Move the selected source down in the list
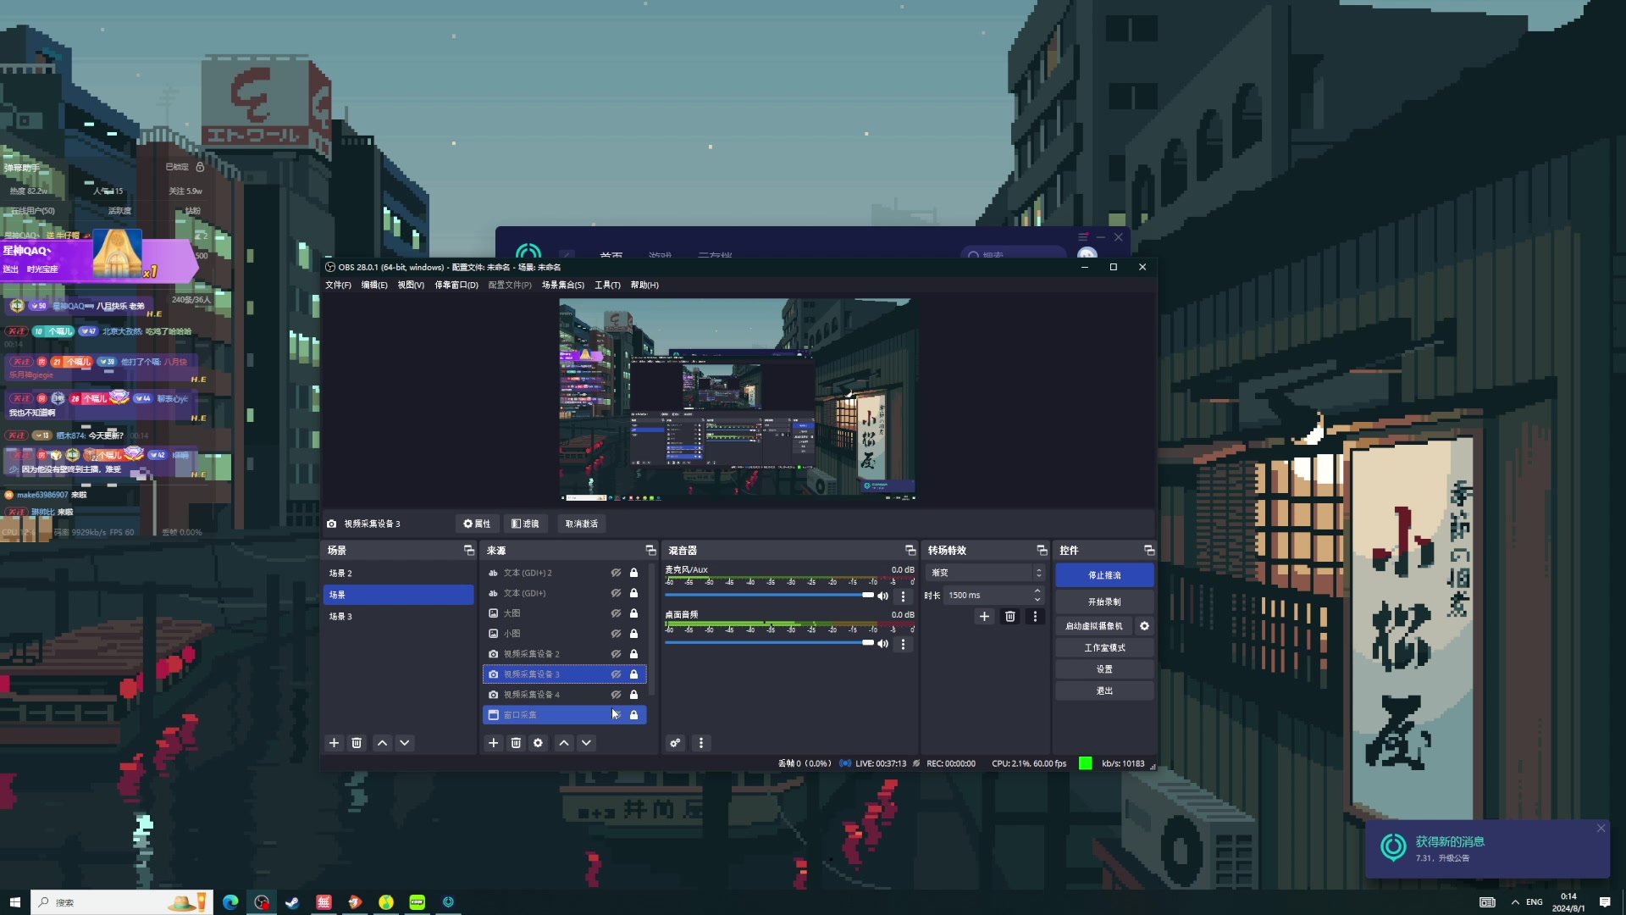 [586, 743]
